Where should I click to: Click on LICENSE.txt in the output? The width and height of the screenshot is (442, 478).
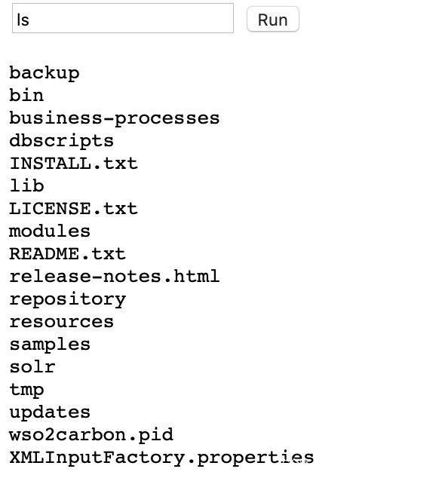[73, 209]
